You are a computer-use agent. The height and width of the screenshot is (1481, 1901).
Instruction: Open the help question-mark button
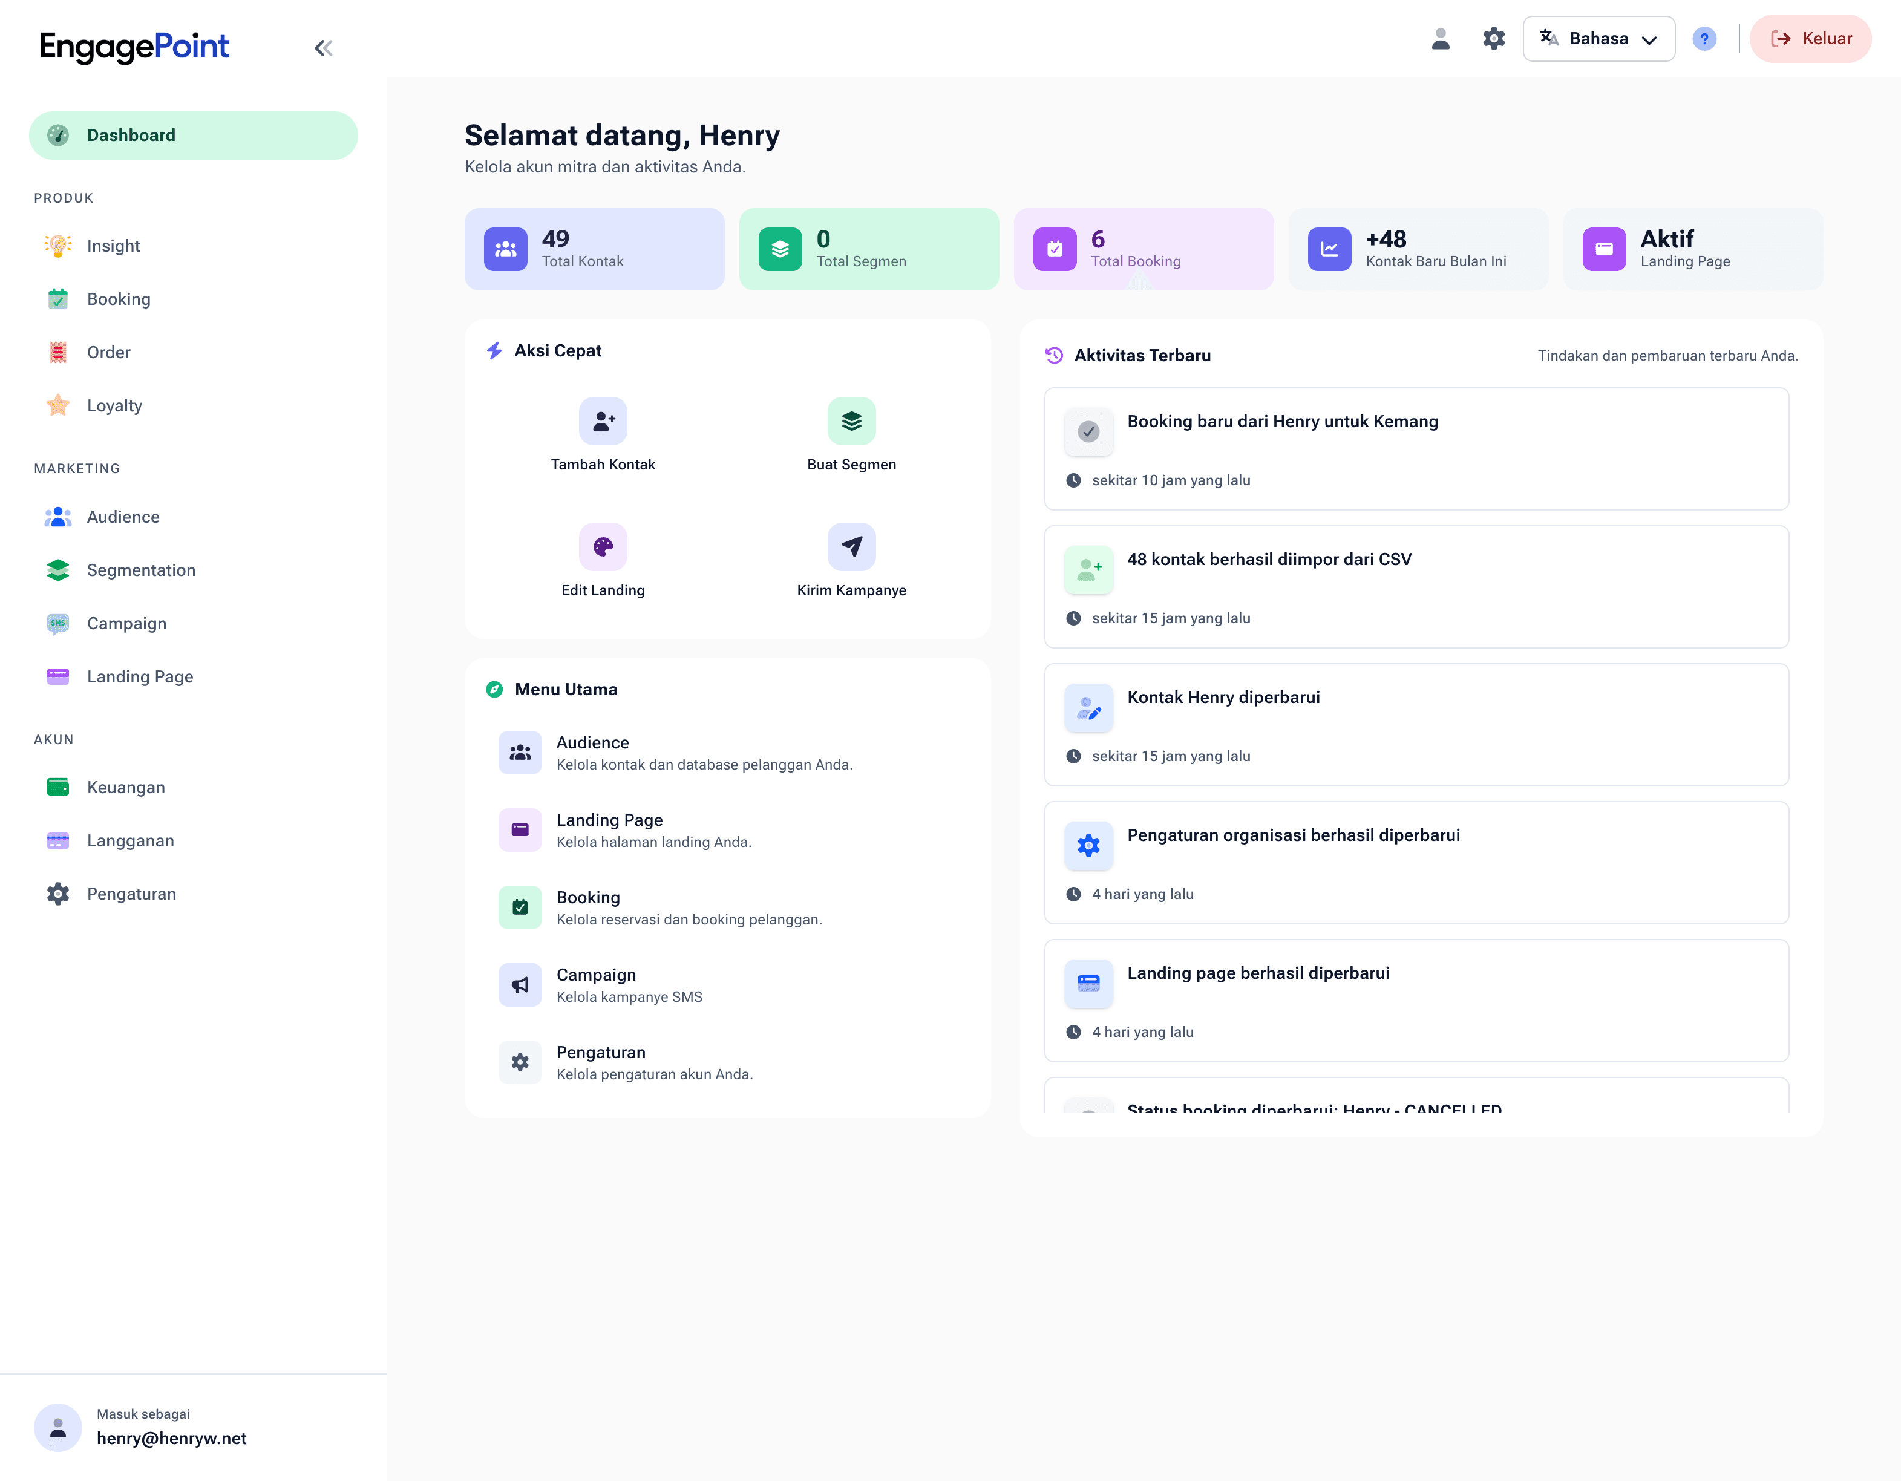(x=1705, y=38)
